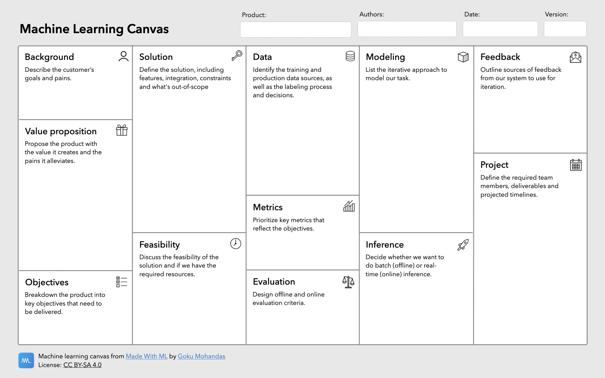Click the database icon next to Data

350,56
